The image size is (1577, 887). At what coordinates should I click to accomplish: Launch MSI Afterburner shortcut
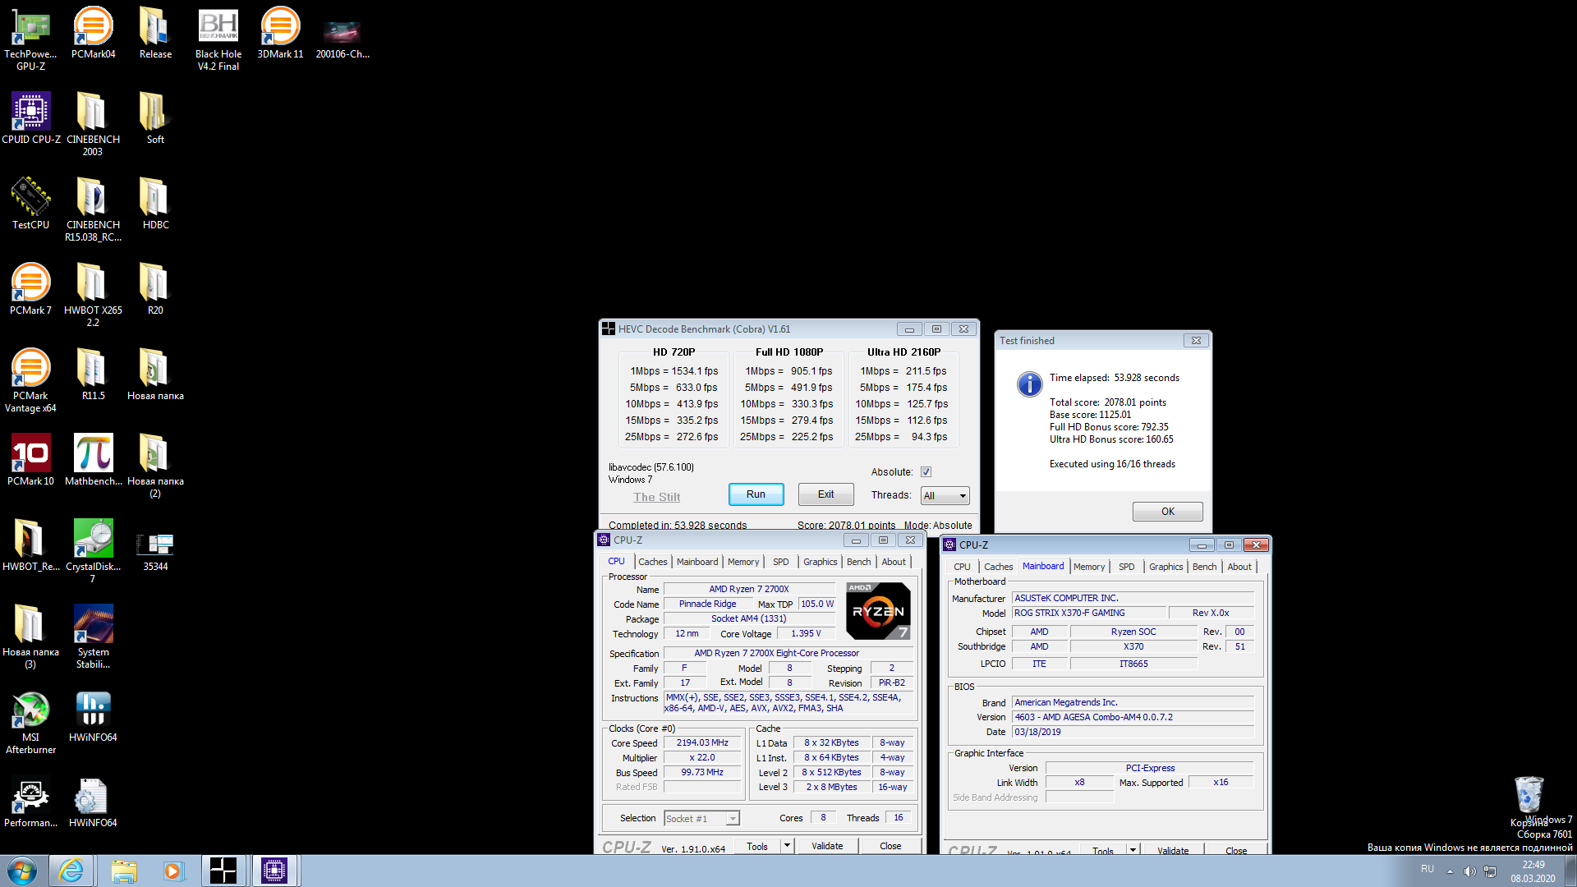pos(30,721)
